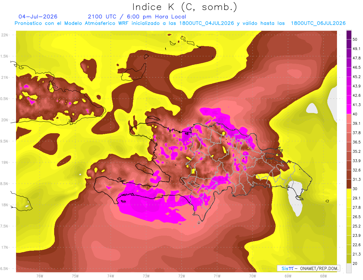Pick the legend swatch between 29.1 and 30
This screenshot has width=363, height=280.
[349, 193]
